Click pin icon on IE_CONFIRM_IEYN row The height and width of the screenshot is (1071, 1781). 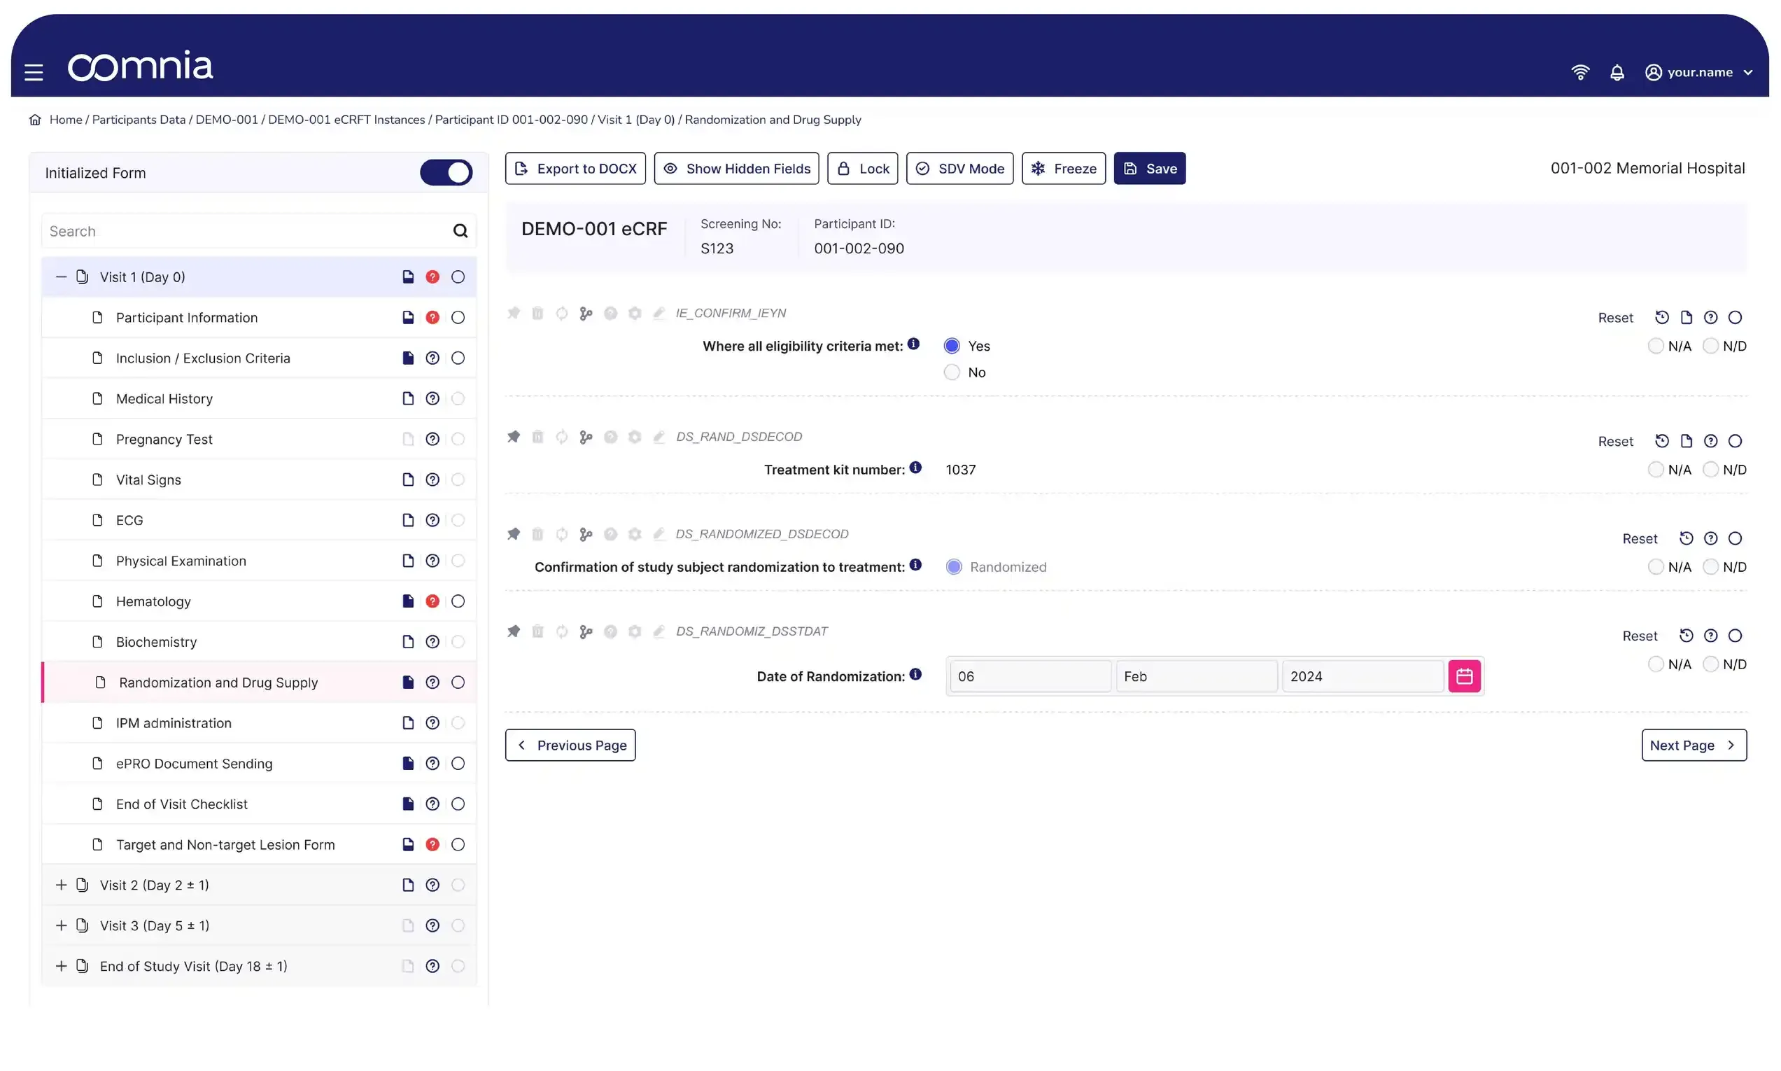click(x=513, y=313)
